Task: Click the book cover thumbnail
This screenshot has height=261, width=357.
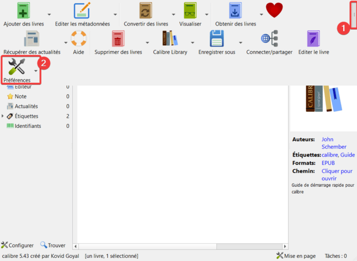Action: pos(324,99)
